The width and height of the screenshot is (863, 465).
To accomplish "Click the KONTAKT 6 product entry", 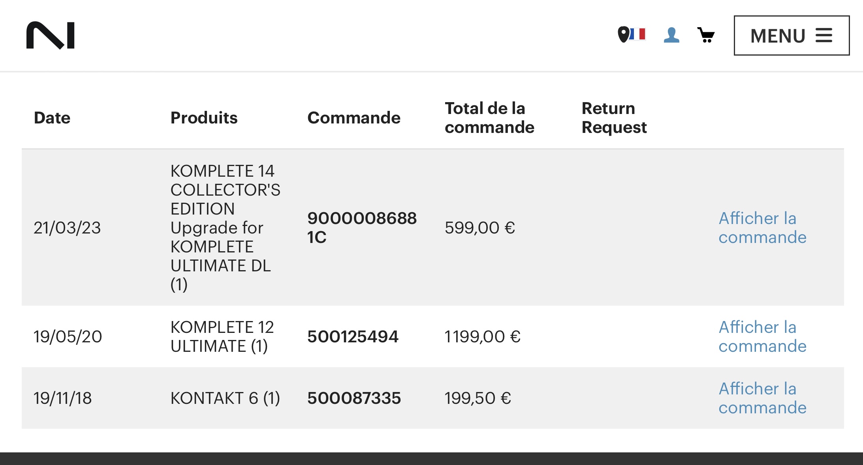I will click(x=225, y=398).
